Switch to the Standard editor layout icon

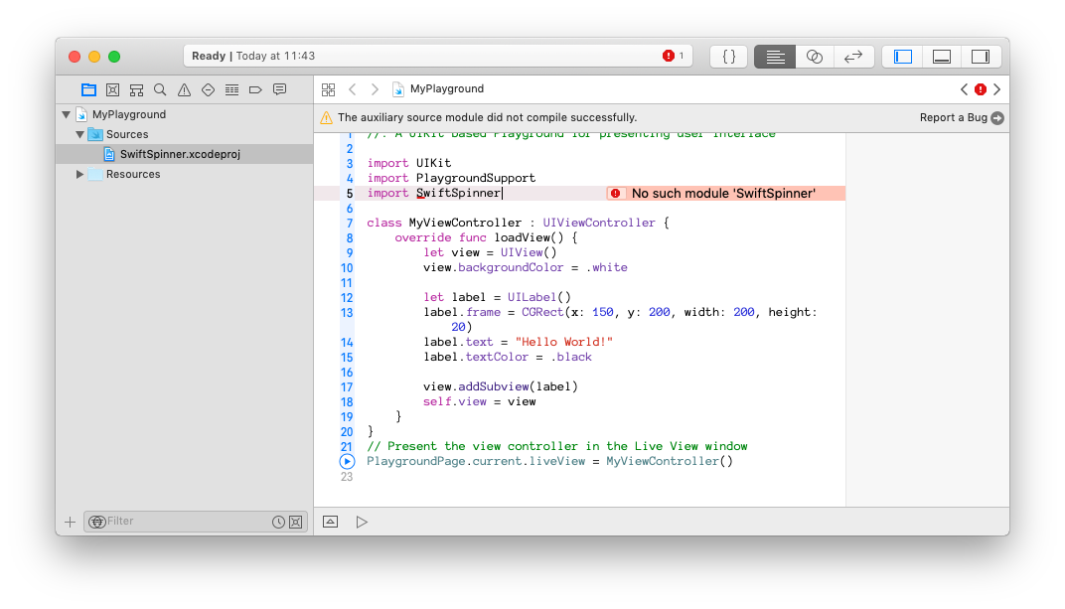[774, 57]
